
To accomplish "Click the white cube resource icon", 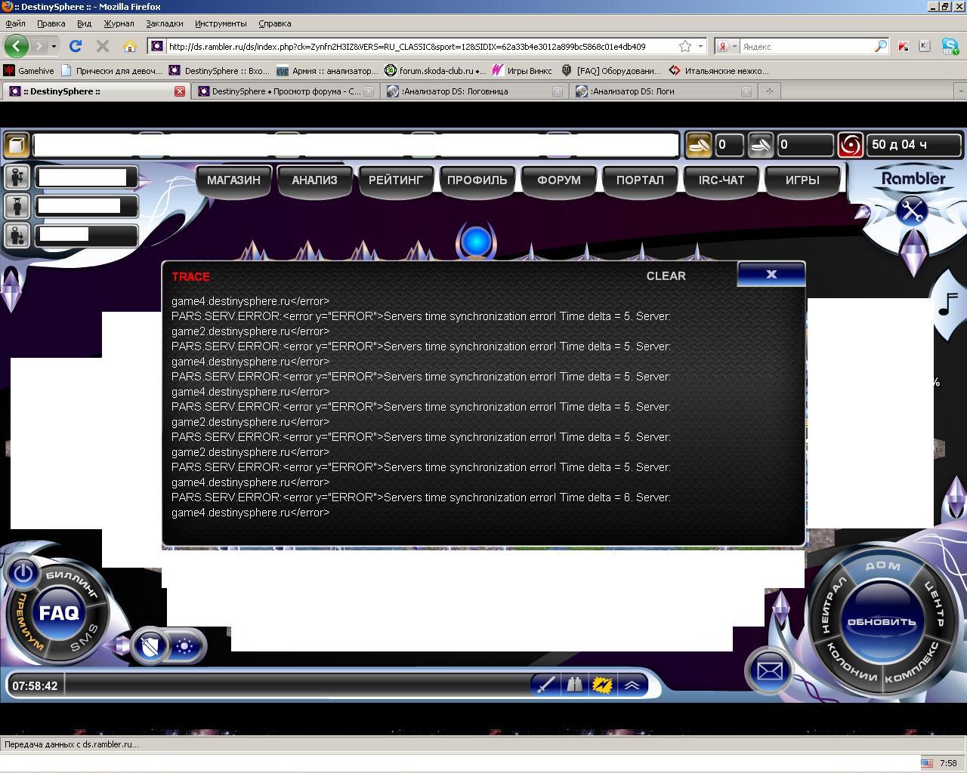I will (16, 145).
